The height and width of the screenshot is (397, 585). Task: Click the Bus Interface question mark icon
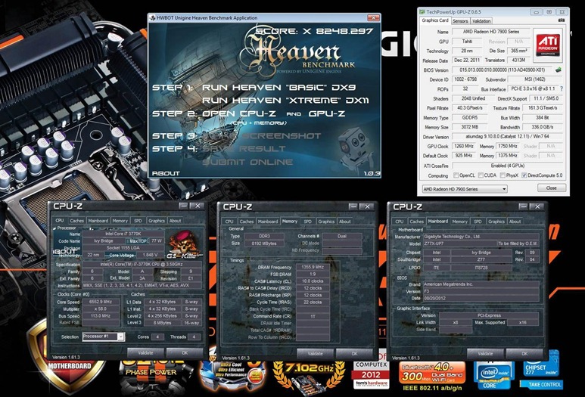click(x=562, y=88)
